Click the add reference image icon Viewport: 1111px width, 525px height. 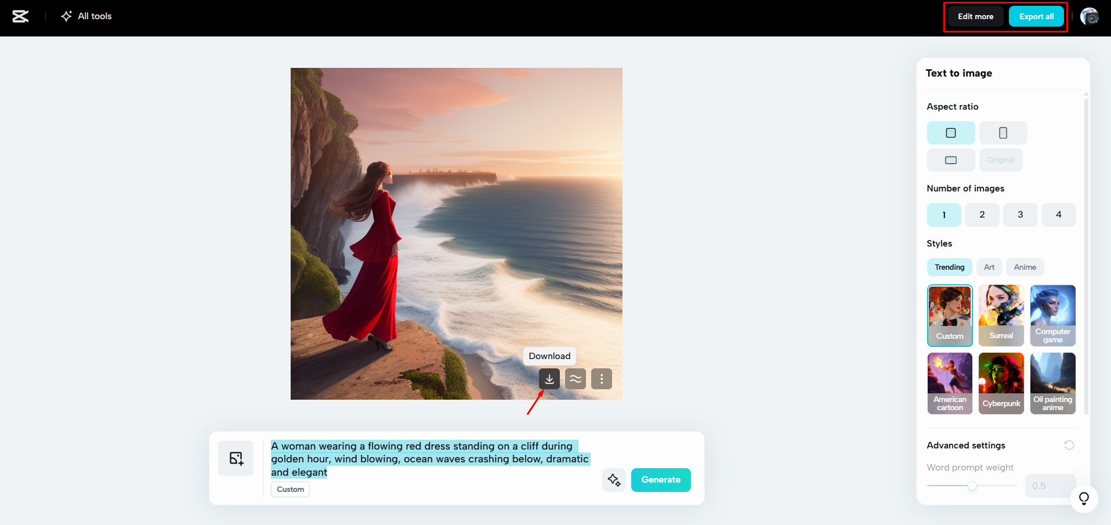click(x=236, y=458)
